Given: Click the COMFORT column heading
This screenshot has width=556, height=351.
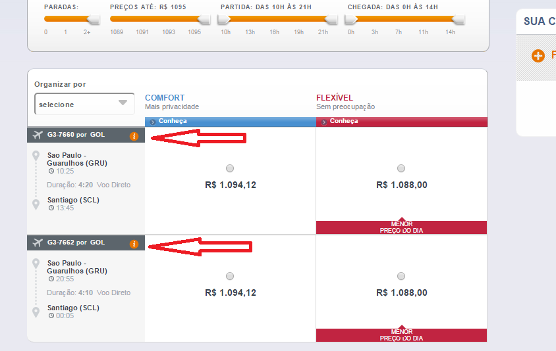Looking at the screenshot, I should click(165, 98).
